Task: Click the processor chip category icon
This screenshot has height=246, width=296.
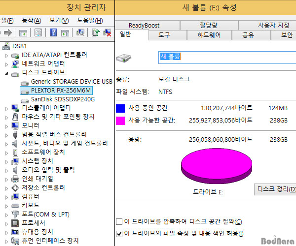Action: 15,223
